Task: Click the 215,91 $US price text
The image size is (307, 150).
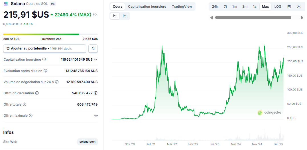Action: click(26, 15)
